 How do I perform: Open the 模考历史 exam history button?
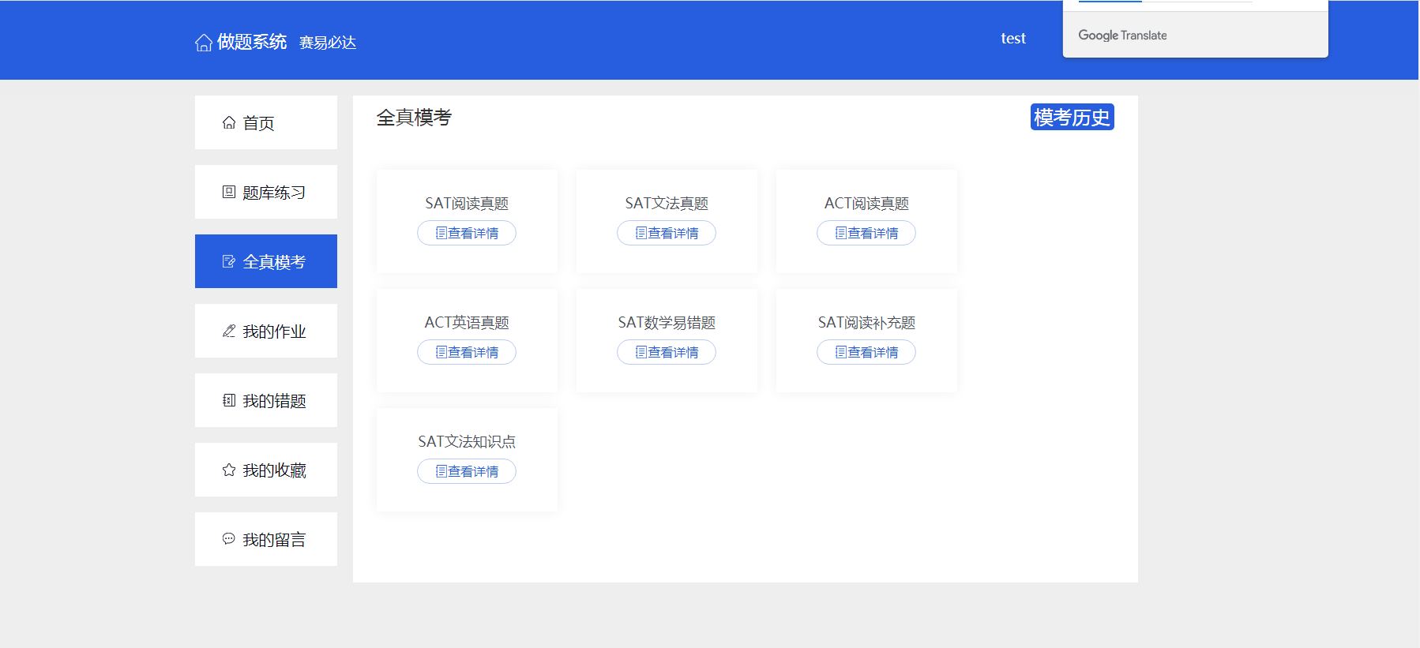coord(1072,118)
